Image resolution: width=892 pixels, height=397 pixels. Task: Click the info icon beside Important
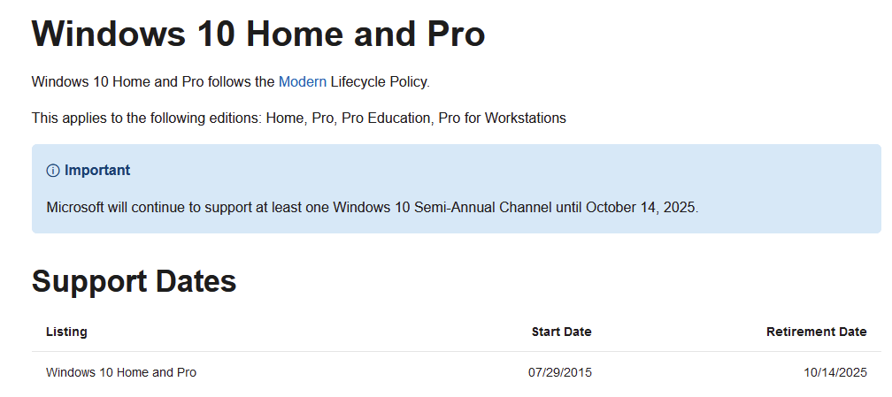[53, 171]
